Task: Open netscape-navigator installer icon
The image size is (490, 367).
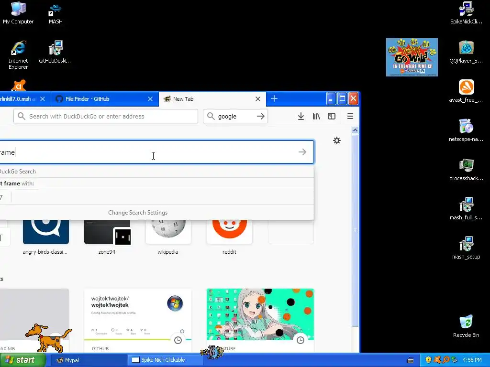Action: pyautogui.click(x=466, y=130)
